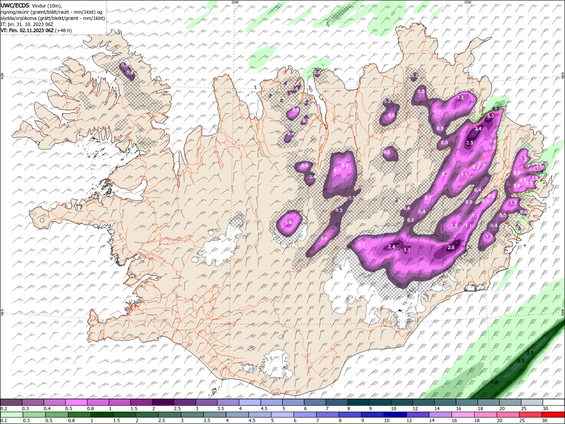Pick the palest green swatch above legend label 0.1
Viewport: 565px width, 424px height.
[11, 415]
